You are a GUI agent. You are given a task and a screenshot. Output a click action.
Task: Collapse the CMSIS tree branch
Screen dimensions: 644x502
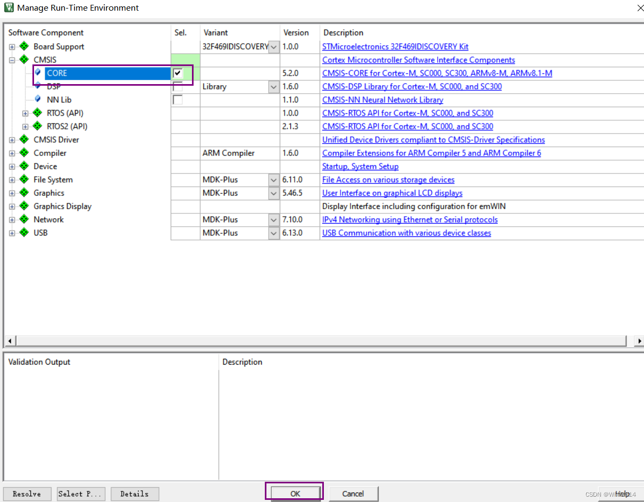(x=12, y=60)
